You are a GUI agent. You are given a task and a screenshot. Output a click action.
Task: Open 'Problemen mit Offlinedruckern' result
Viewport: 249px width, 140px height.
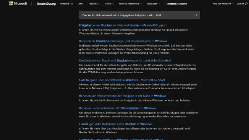click(x=118, y=108)
